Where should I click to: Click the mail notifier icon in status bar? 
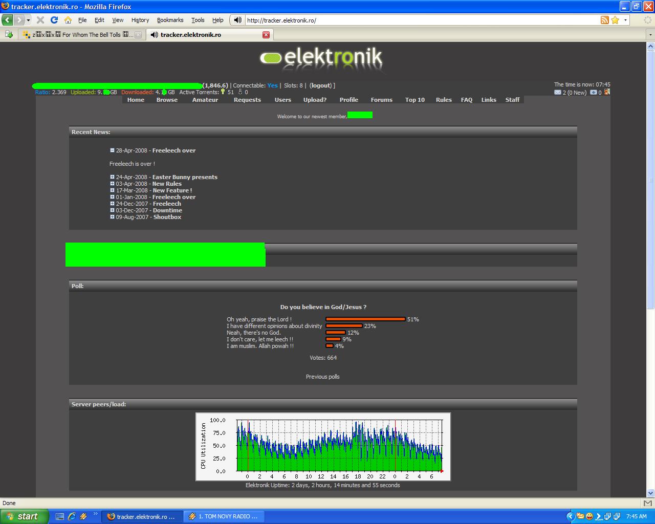coord(647,503)
